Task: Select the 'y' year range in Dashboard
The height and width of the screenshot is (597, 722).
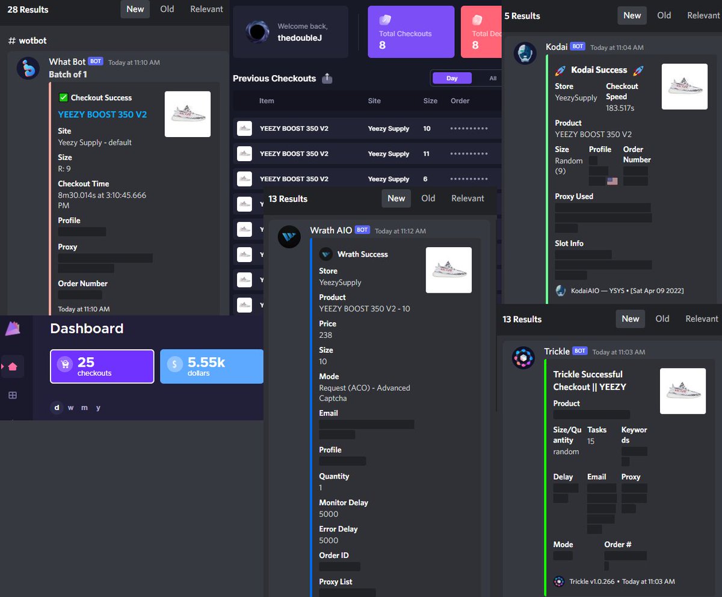Action: coord(98,408)
